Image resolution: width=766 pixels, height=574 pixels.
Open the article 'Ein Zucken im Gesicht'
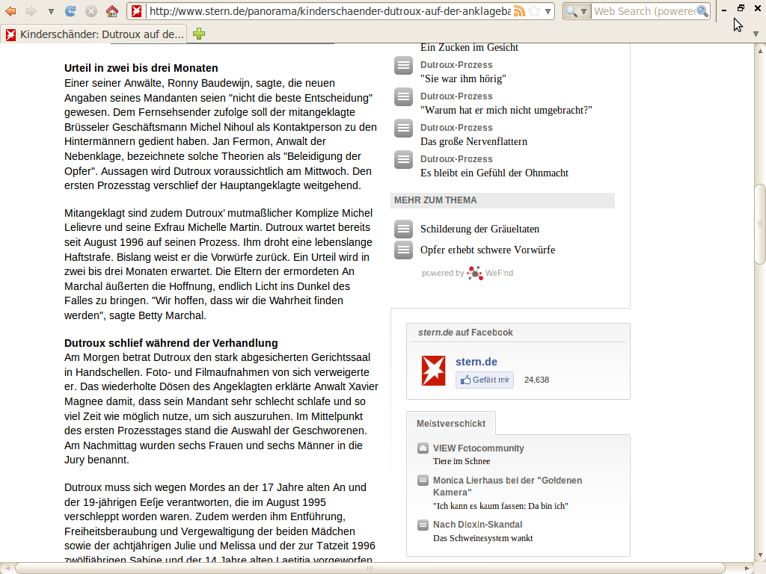(x=469, y=47)
